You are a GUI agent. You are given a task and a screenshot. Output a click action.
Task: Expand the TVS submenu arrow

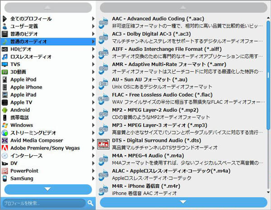click(93, 64)
